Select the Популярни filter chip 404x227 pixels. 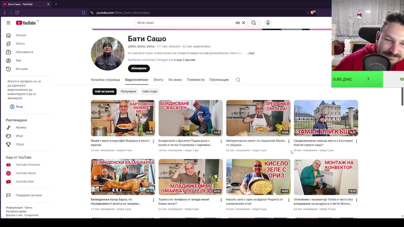(x=128, y=91)
